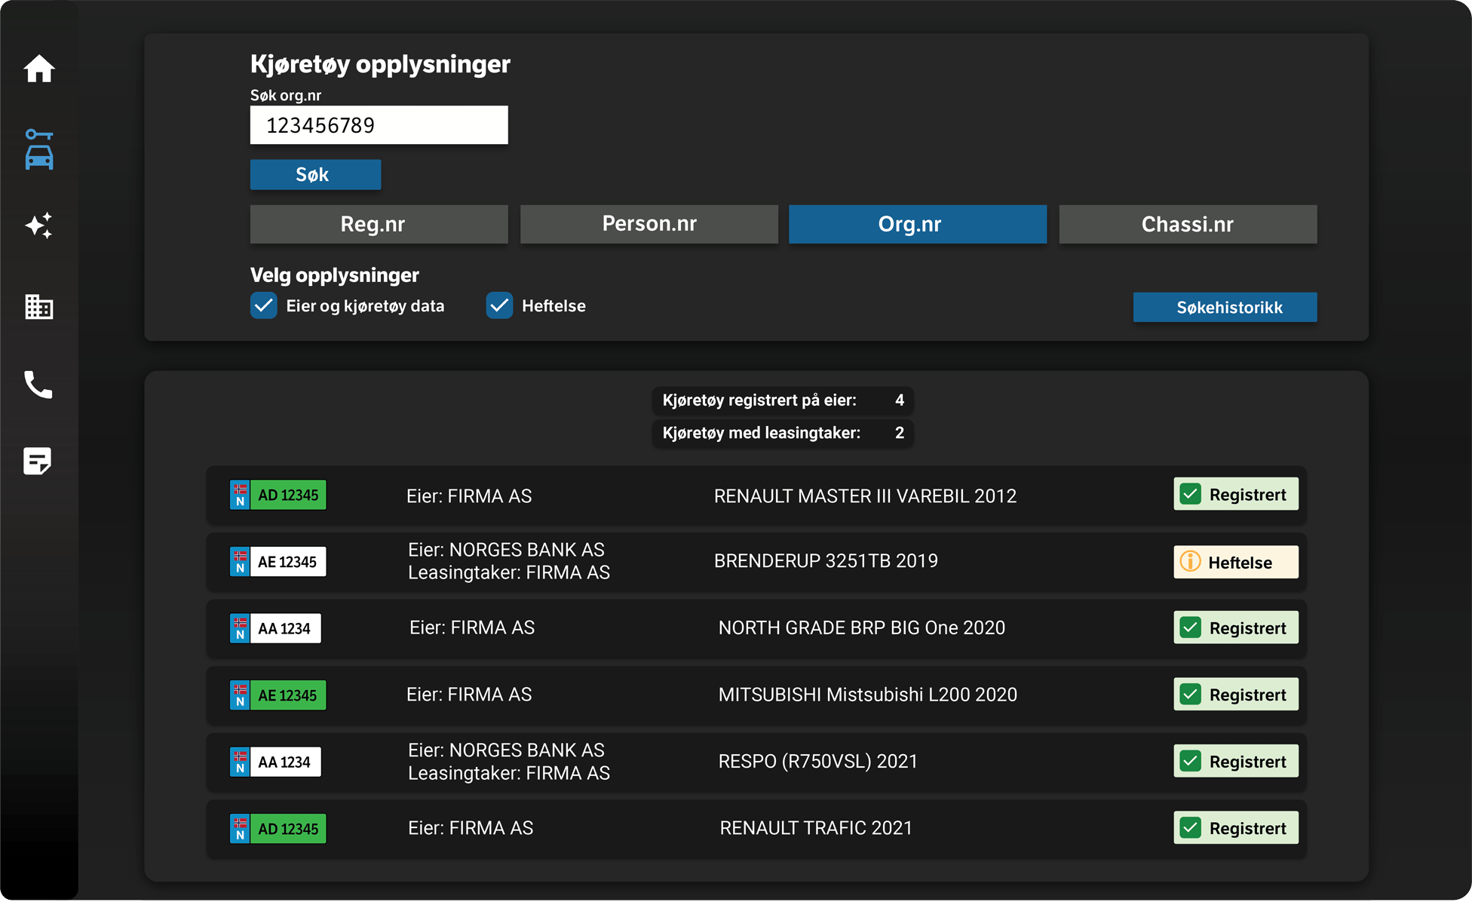
Task: Click text MITSUBISHI Mistsubishi L200 2020
Action: pyautogui.click(x=867, y=695)
